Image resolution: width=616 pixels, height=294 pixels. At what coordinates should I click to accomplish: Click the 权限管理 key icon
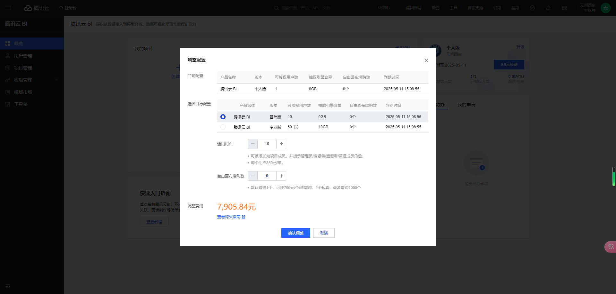tap(8, 80)
